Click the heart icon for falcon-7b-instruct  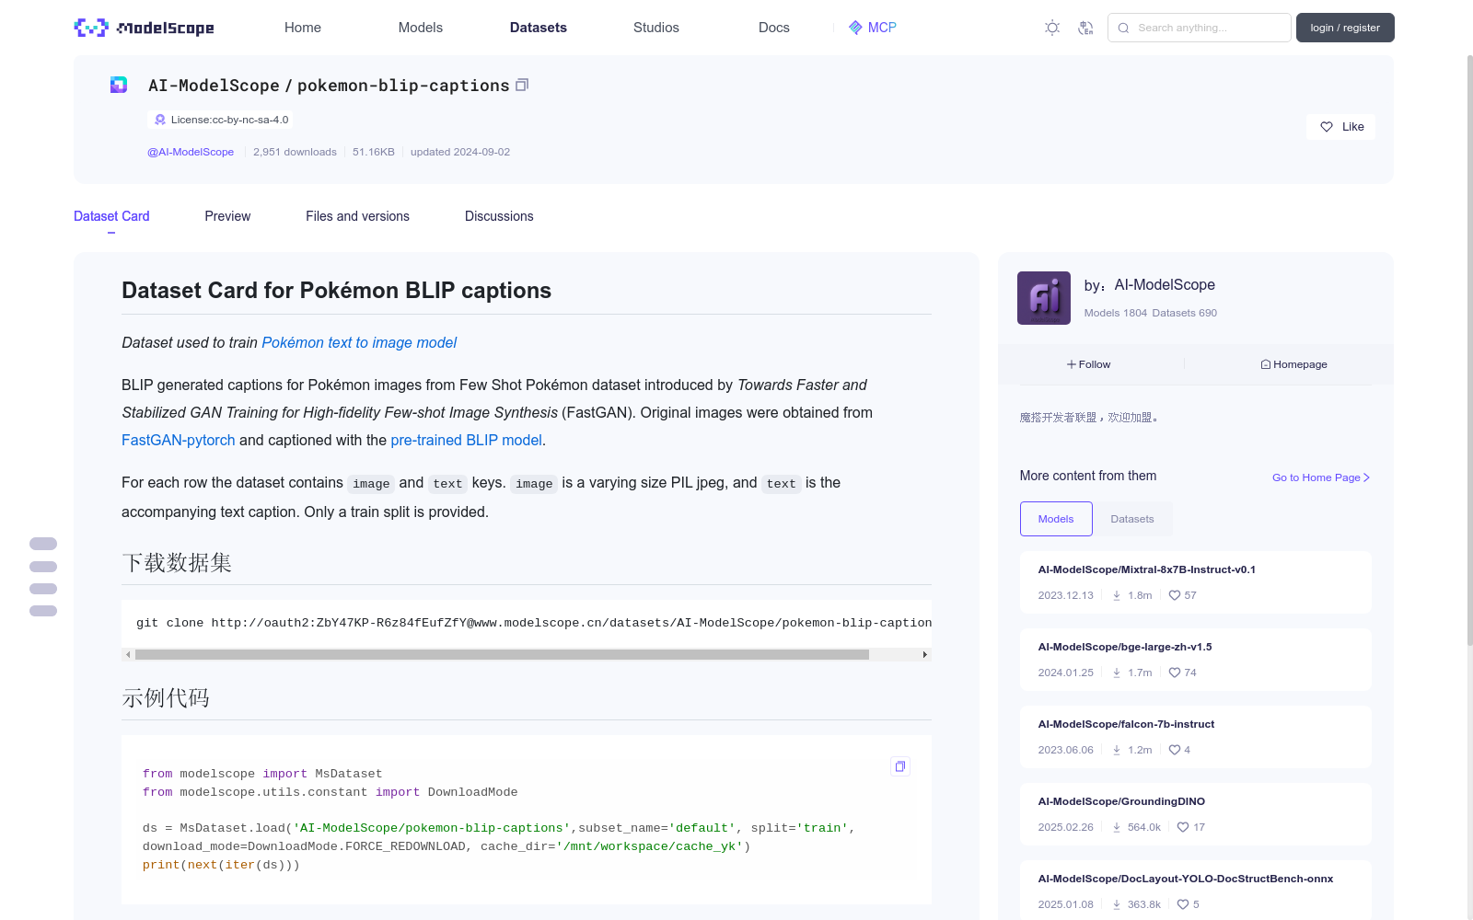pos(1175,750)
